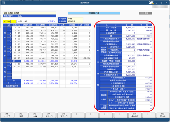Click the employee number field 100000
170x122 pixels.
pyautogui.click(x=10, y=21)
